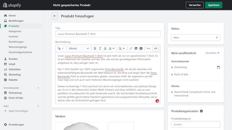The image size is (232, 130).
Task: Go back with the arrow button
Action: click(x=55, y=16)
